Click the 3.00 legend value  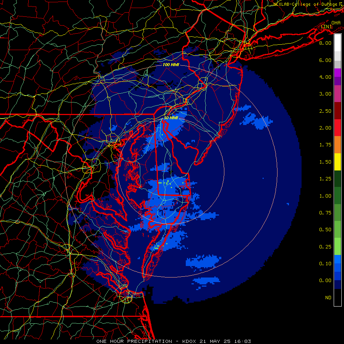point(325,94)
